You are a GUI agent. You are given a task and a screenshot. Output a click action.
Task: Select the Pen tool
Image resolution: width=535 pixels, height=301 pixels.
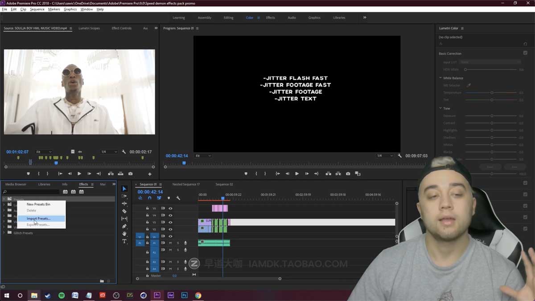124,227
